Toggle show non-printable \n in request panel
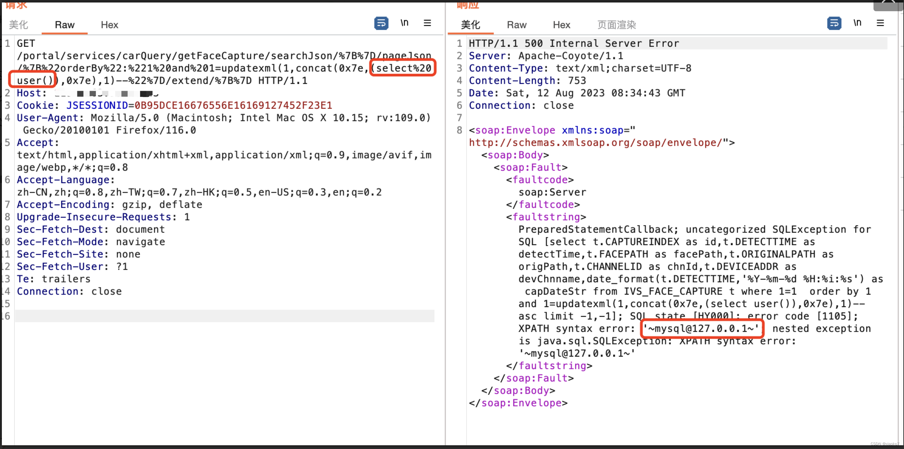The width and height of the screenshot is (904, 449). [404, 23]
